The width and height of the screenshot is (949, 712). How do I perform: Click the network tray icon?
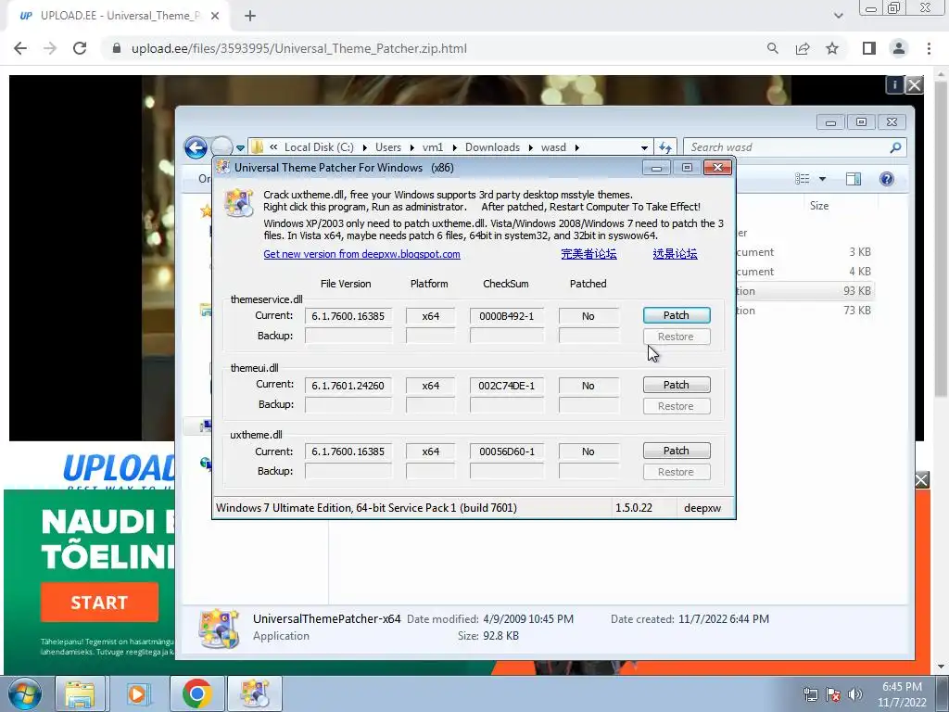810,694
